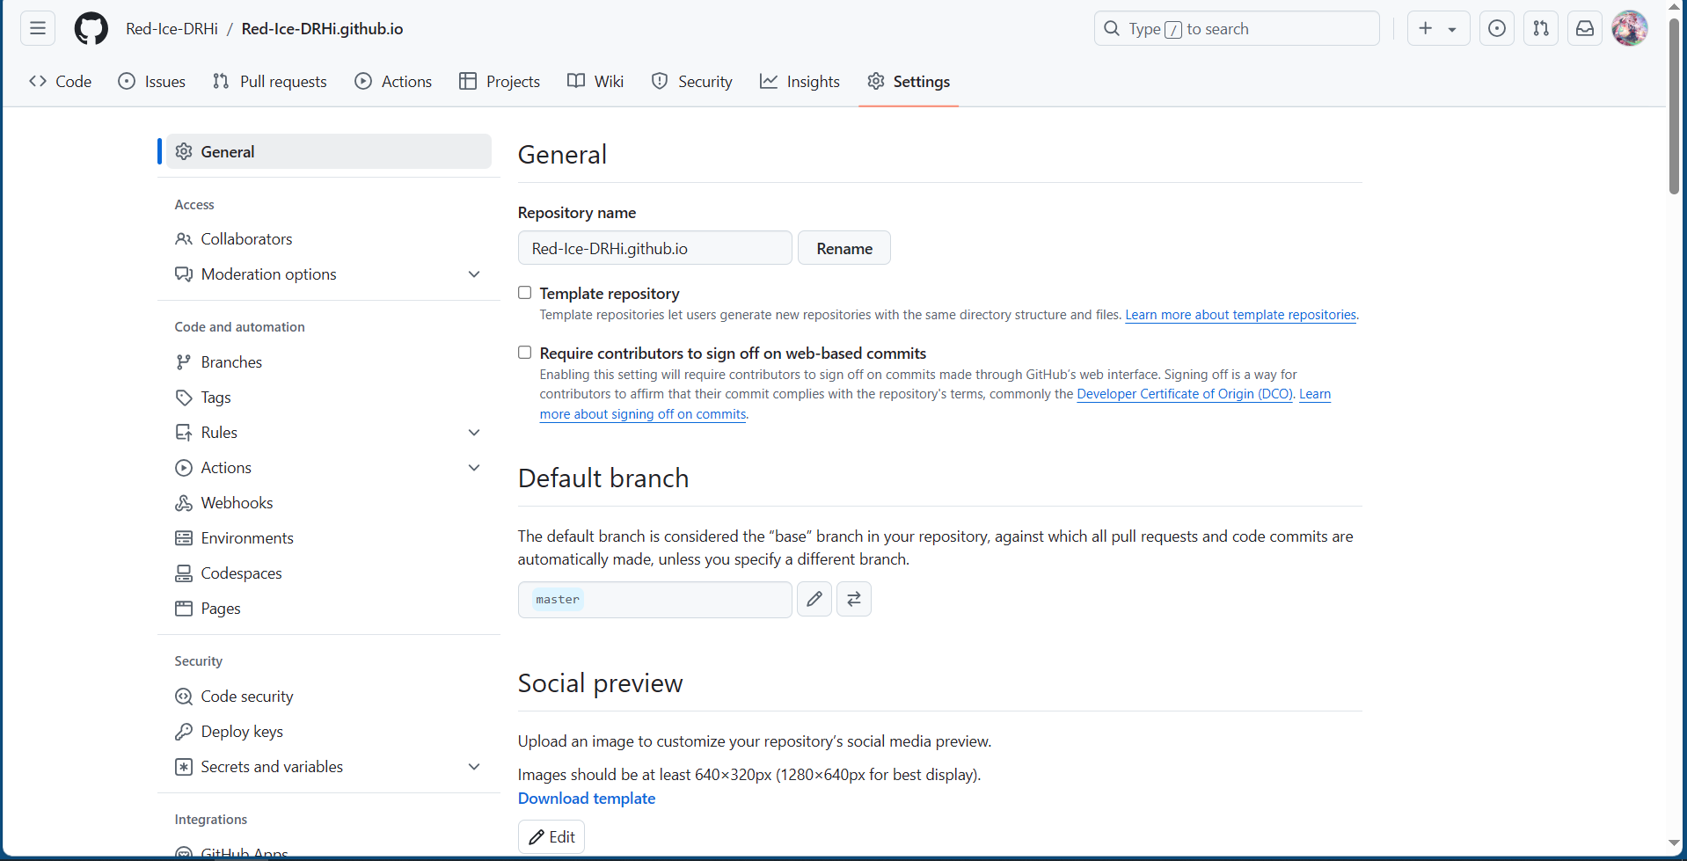Viewport: 1687px width, 861px height.
Task: Expand the Rules sidebar section
Action: (474, 433)
